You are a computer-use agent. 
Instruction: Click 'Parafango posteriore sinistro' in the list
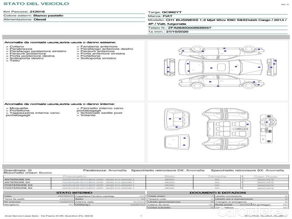point(36,51)
